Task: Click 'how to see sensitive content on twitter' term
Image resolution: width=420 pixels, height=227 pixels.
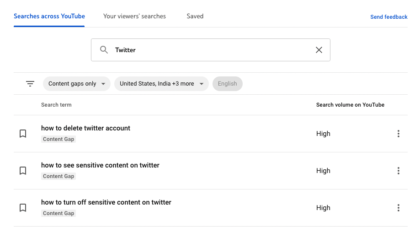Action: click(100, 165)
